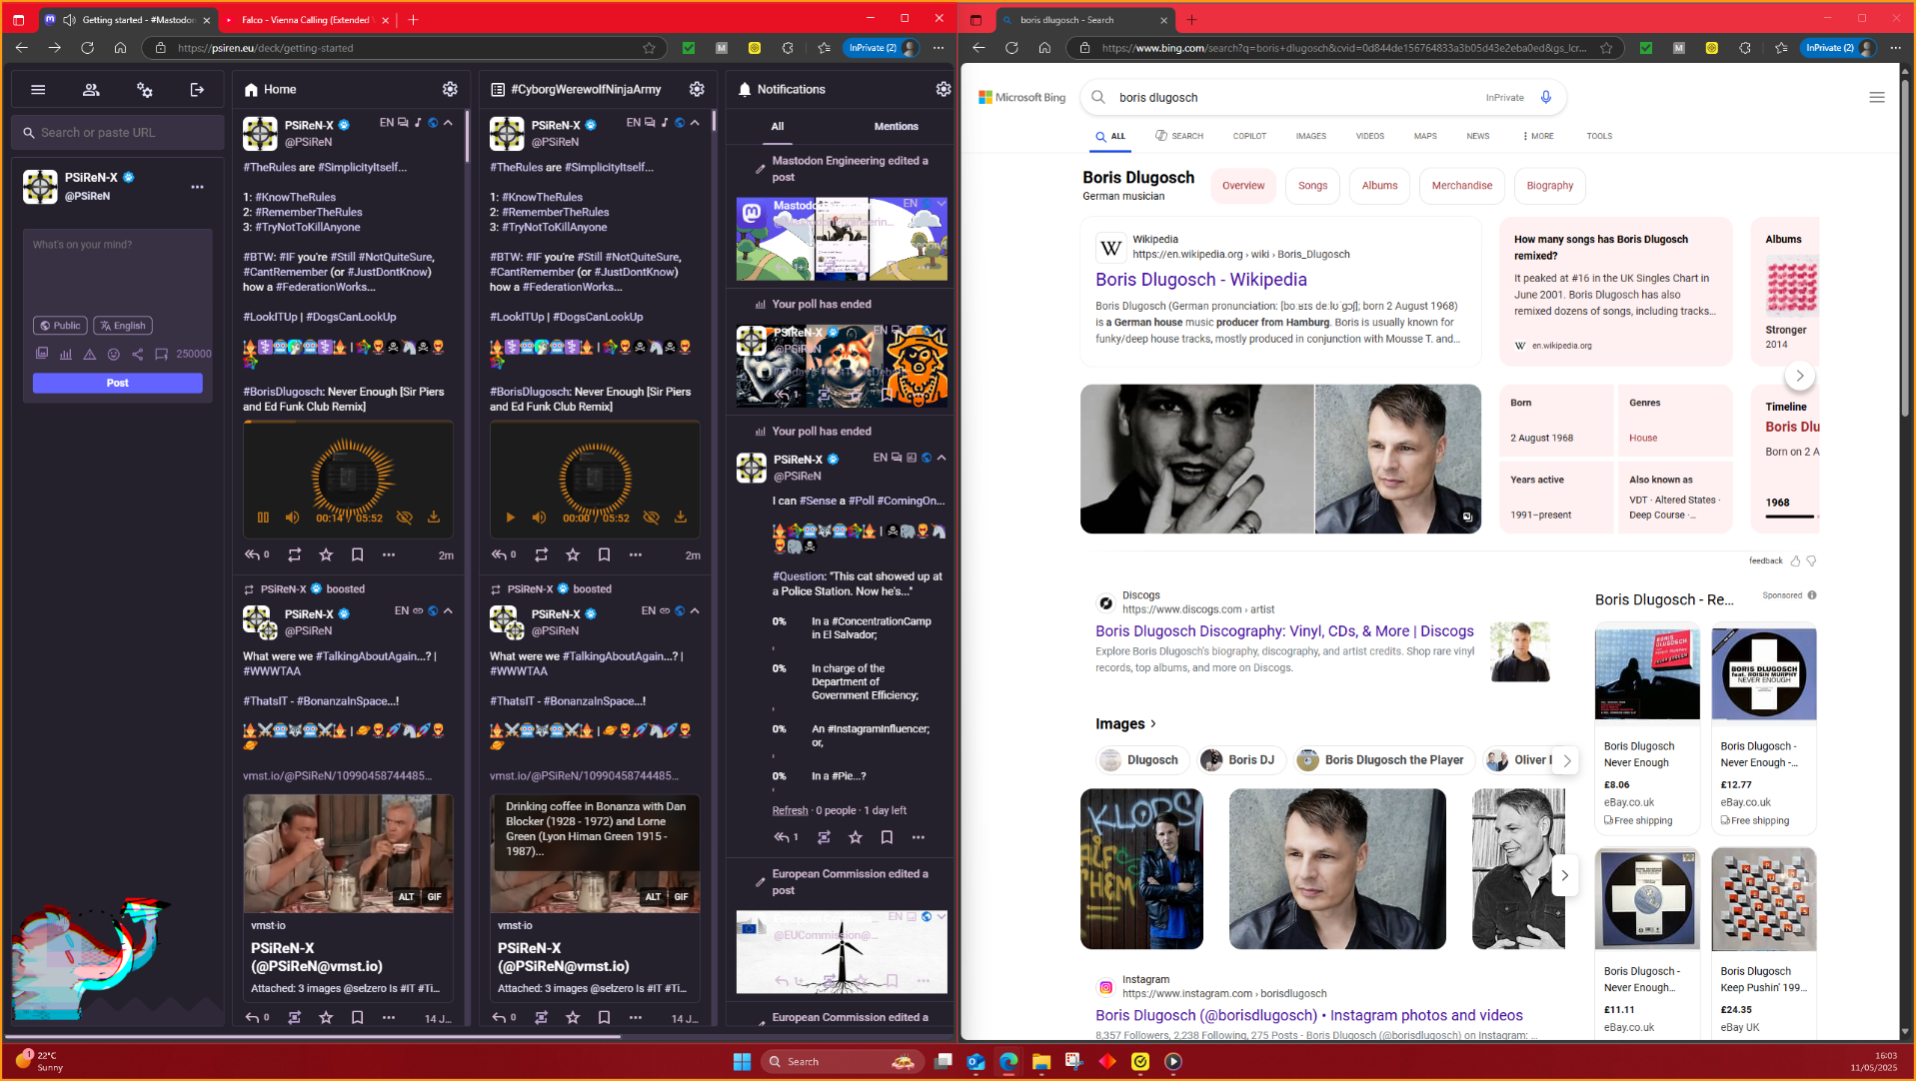Select Albums chip under Boris Dlugosch
This screenshot has height=1081, width=1916.
1379,186
